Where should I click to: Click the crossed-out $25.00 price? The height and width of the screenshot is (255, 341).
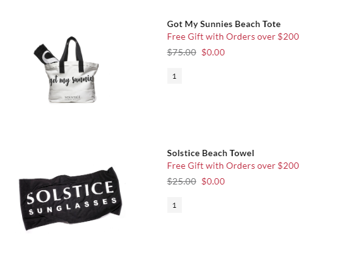pos(182,181)
